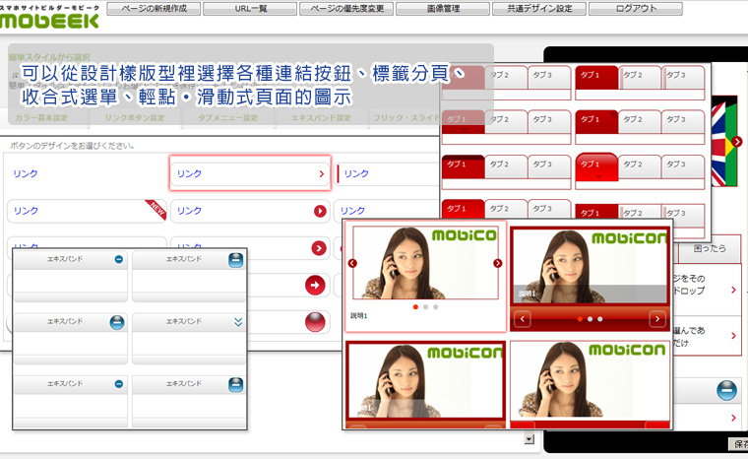Click red arrow beside the flag image
This screenshot has width=748, height=459.
click(x=737, y=142)
